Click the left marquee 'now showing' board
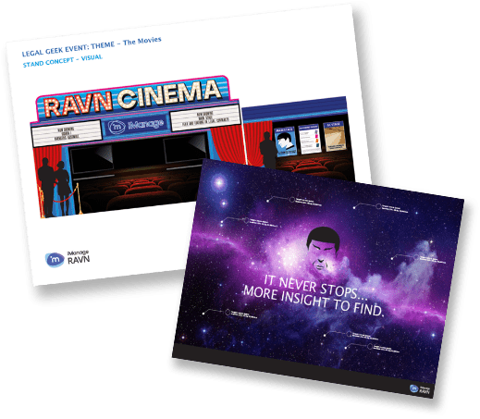The image size is (480, 419). tap(67, 133)
